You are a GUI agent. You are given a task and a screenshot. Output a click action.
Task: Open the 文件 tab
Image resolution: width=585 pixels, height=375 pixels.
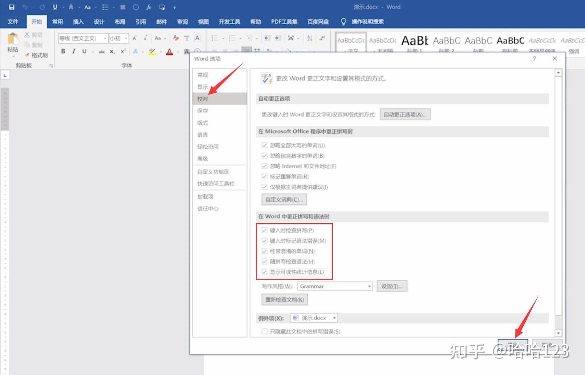tap(13, 22)
